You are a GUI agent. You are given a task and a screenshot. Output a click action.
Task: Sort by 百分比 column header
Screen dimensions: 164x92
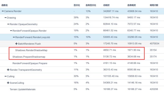coord(77,5)
